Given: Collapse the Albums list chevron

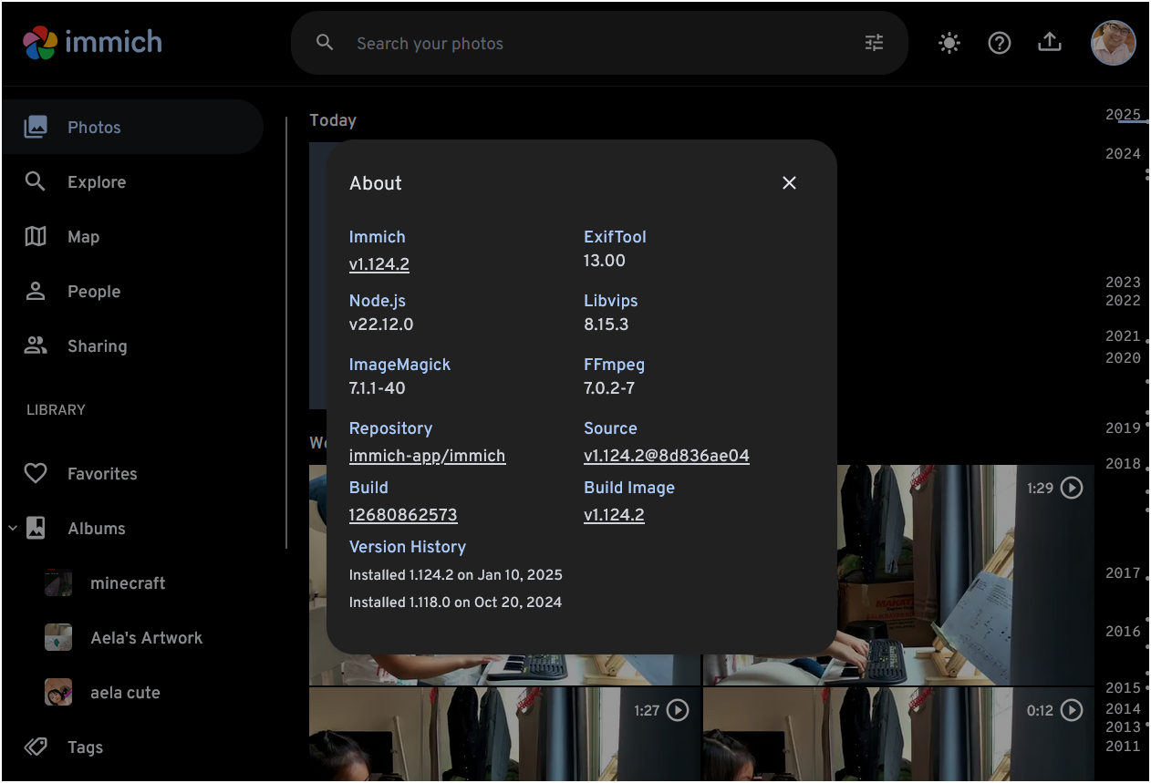Looking at the screenshot, I should [x=13, y=528].
